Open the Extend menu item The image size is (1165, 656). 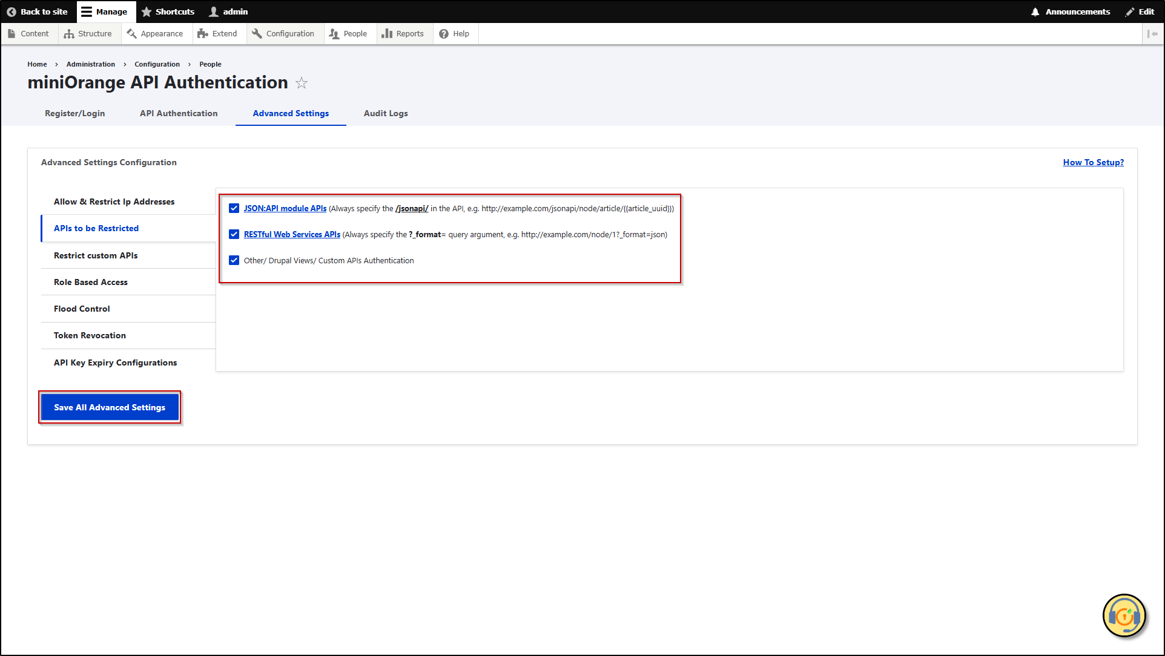[x=217, y=34]
